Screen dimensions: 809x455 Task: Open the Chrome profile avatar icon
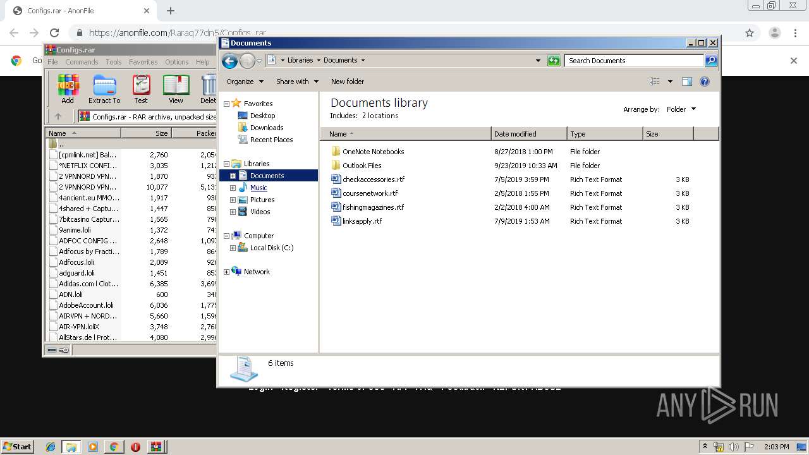tap(775, 33)
